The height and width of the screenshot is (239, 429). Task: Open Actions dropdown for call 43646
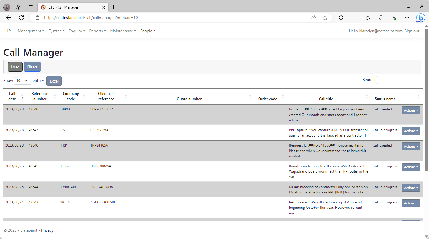[411, 147]
